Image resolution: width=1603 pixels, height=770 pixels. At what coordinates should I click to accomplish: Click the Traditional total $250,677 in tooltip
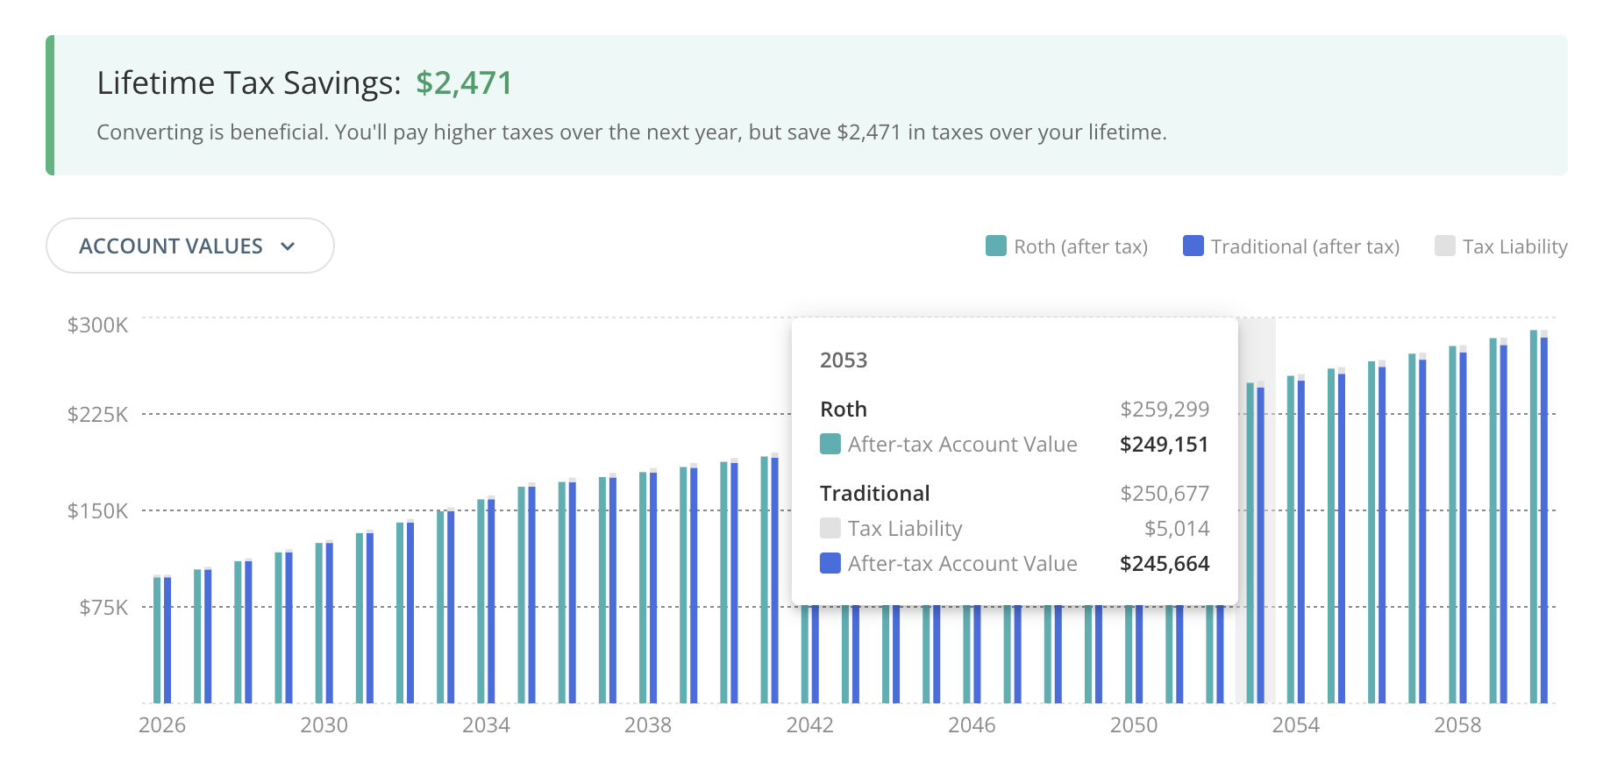click(1165, 494)
